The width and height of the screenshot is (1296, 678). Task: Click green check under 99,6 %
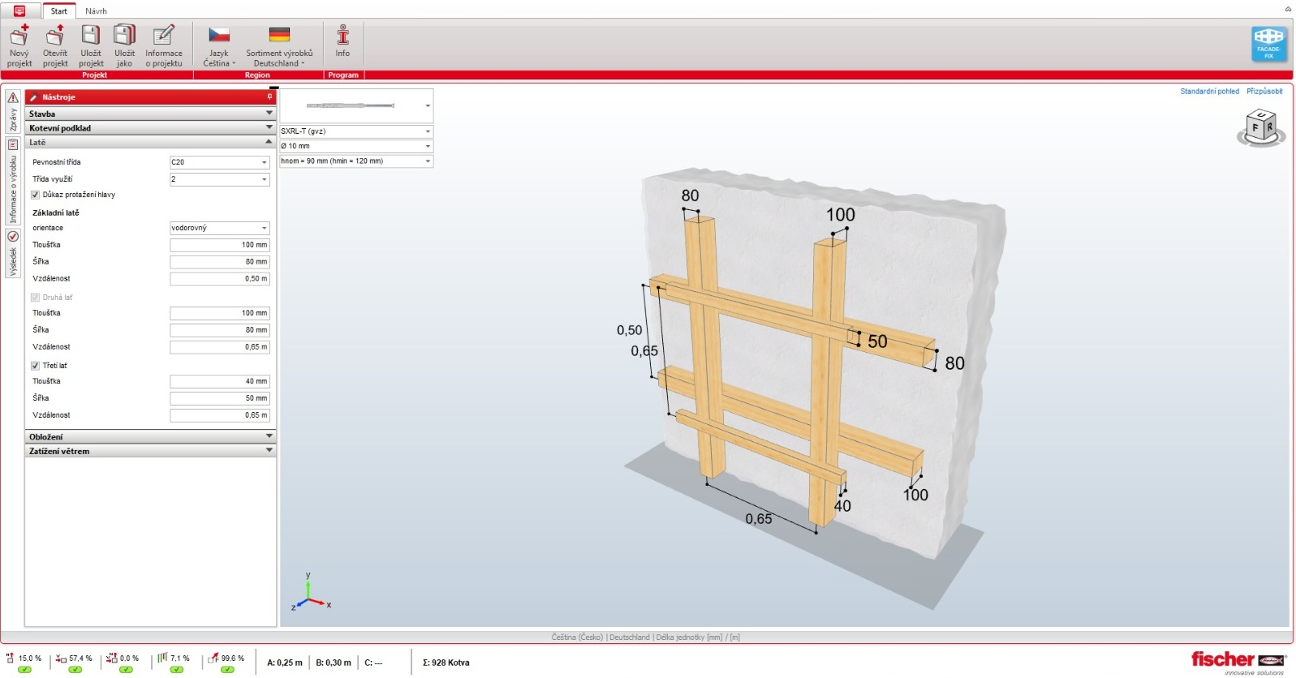point(227,670)
